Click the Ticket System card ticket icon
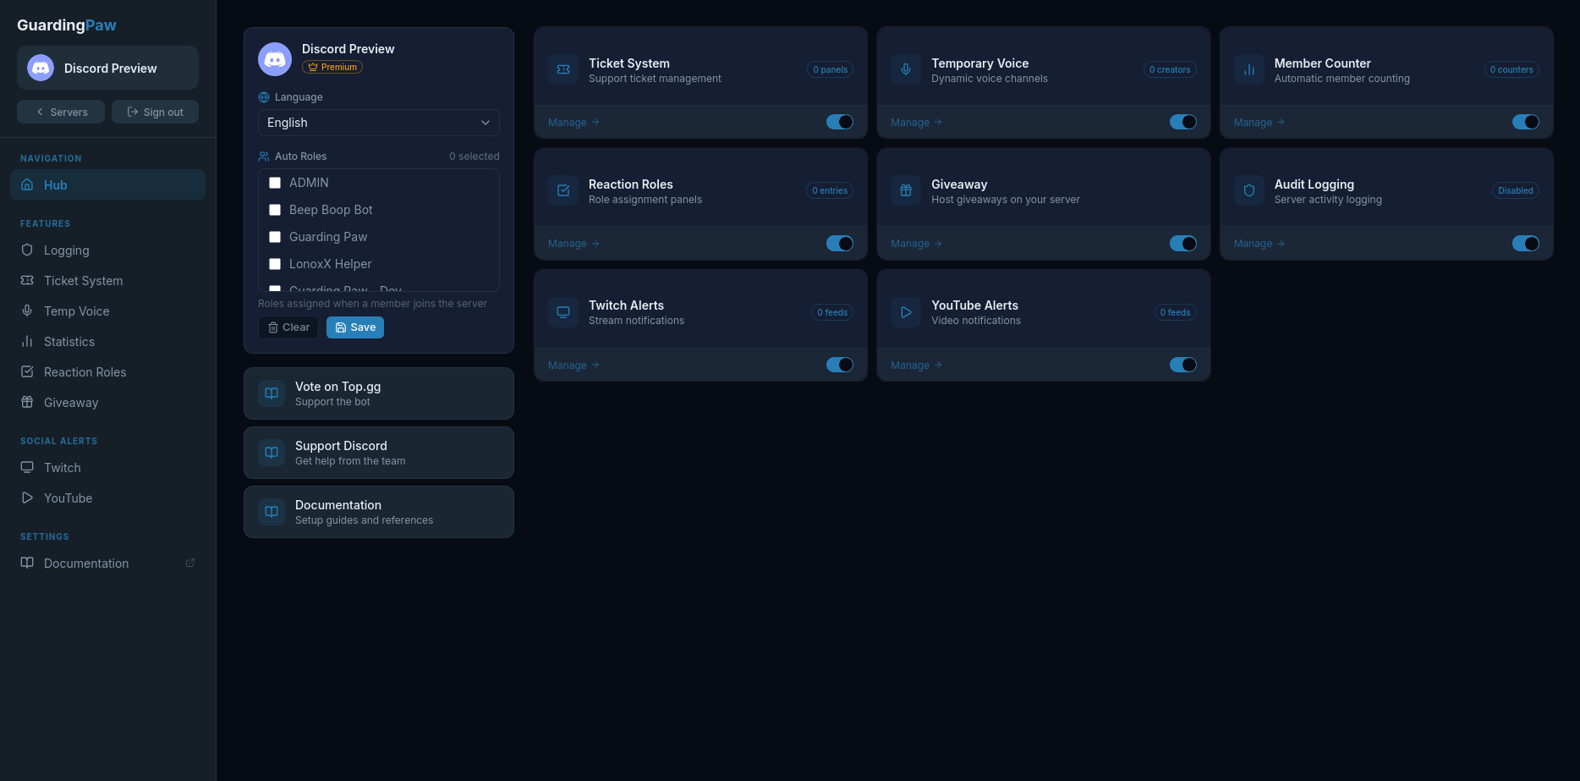 point(563,69)
